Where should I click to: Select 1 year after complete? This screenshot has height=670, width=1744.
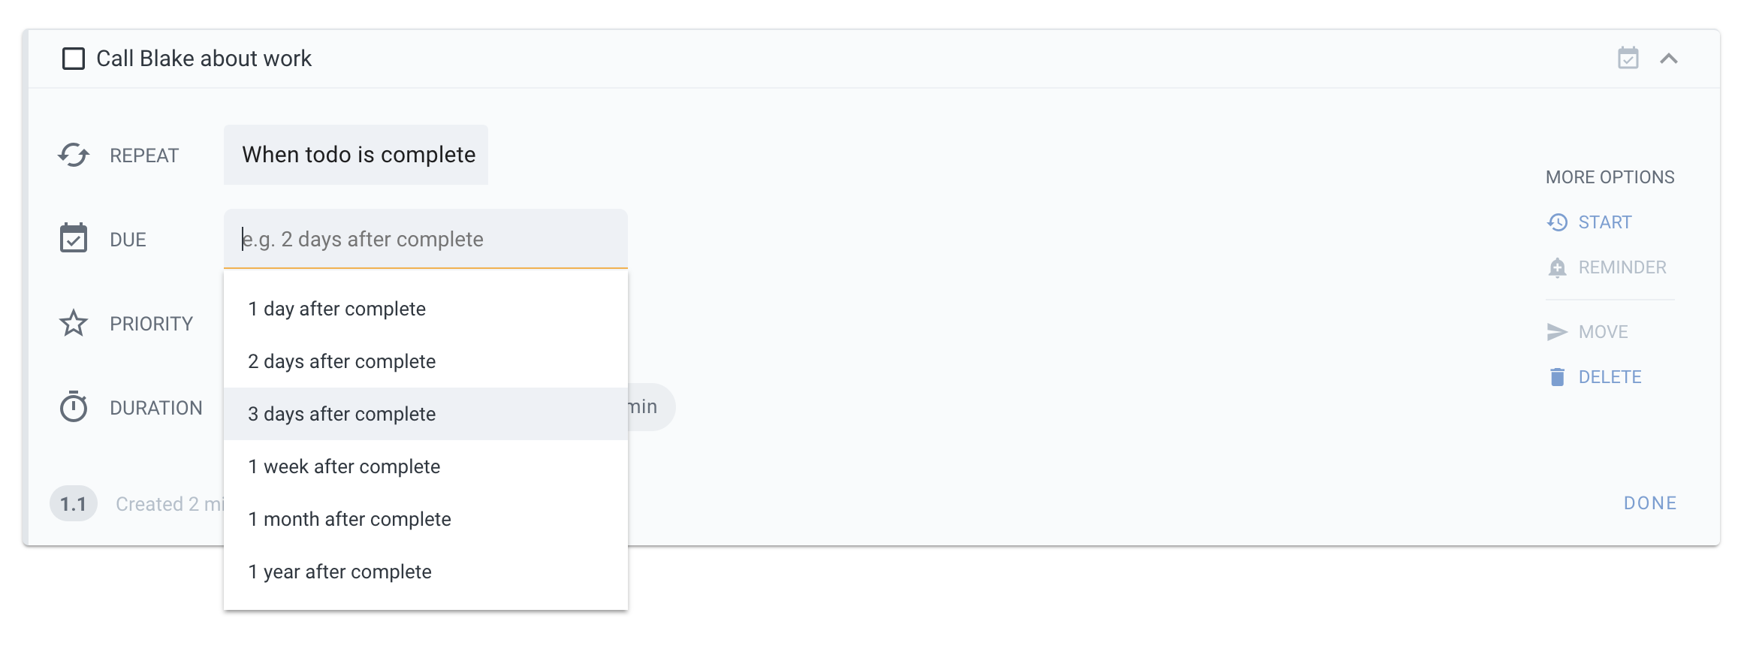pos(339,571)
